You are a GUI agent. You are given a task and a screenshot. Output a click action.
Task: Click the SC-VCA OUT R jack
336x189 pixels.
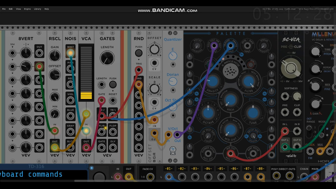coord(297,147)
